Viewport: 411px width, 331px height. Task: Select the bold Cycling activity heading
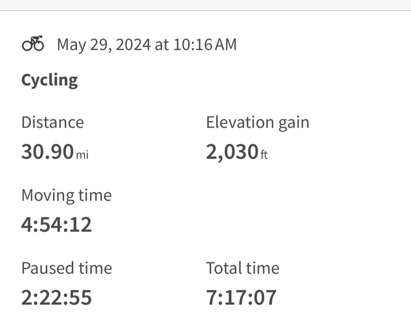click(x=49, y=80)
